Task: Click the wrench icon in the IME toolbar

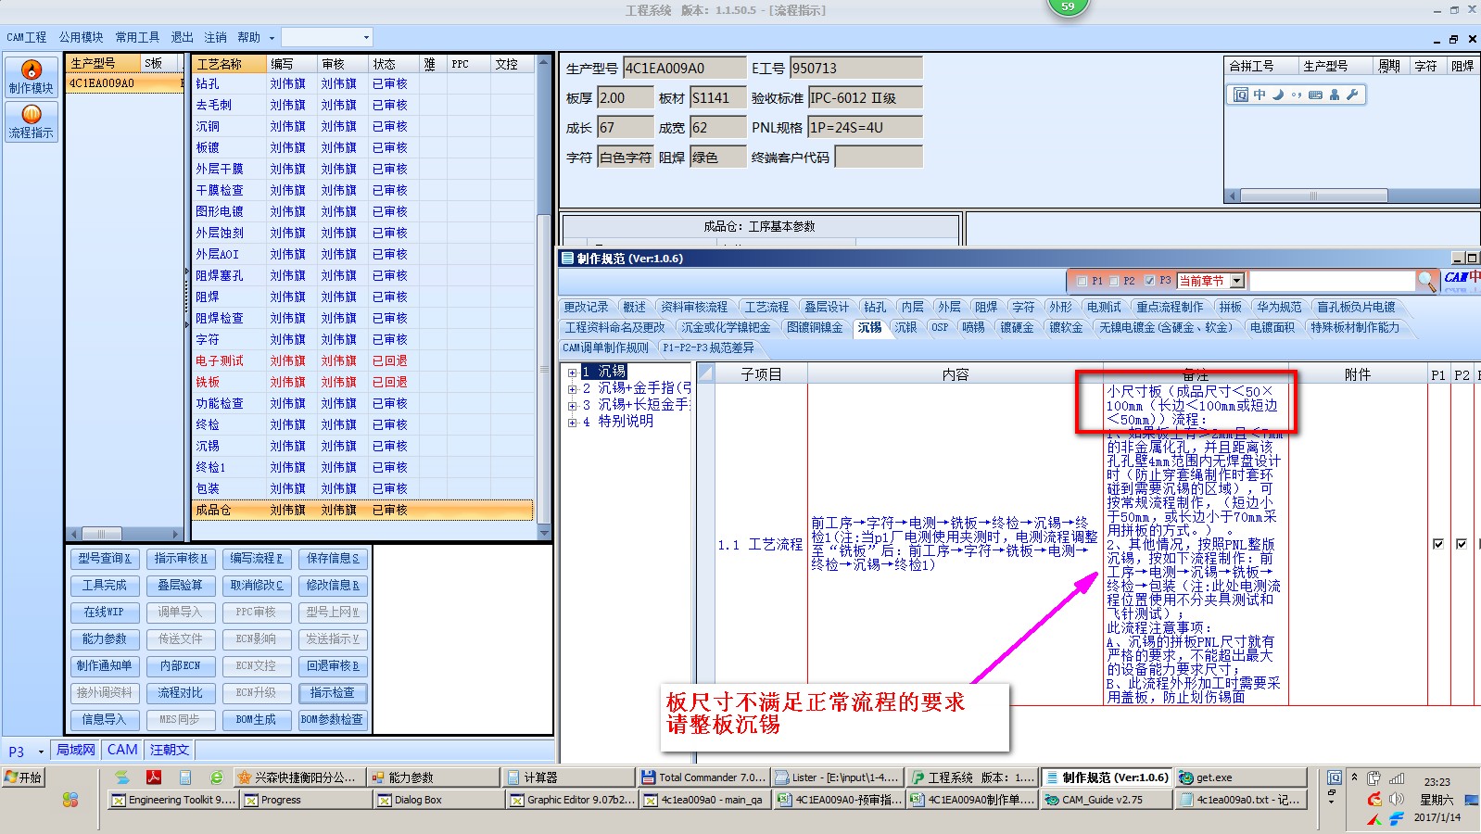Action: (x=1352, y=95)
